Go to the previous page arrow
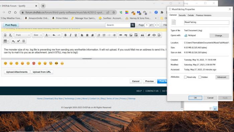Viewport: 234px width, 132px height. (x=156, y=25)
